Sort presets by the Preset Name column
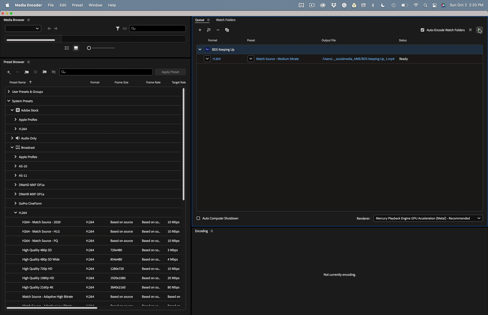 coord(18,82)
